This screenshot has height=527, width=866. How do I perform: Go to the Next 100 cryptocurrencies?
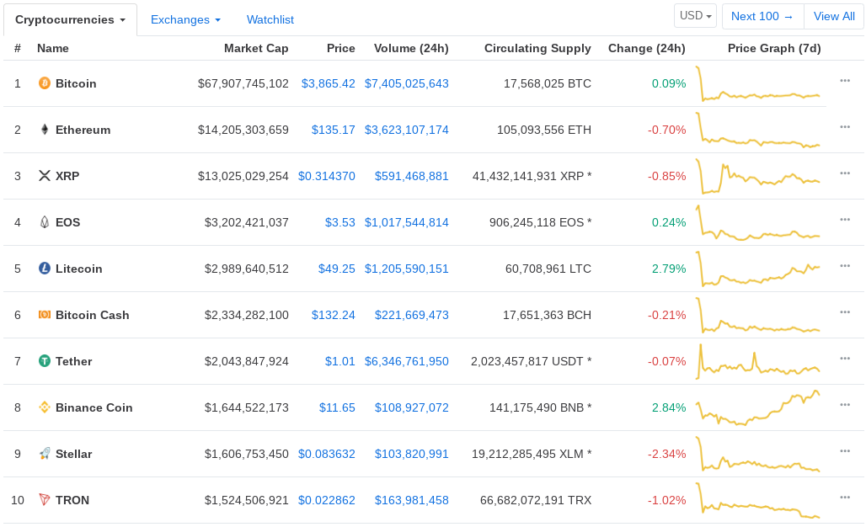pos(762,16)
